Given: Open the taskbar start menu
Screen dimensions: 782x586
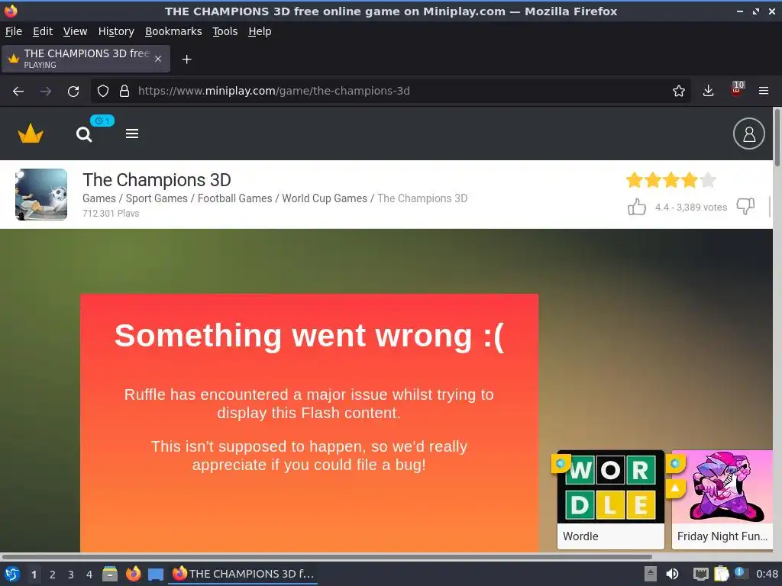Looking at the screenshot, I should point(12,574).
